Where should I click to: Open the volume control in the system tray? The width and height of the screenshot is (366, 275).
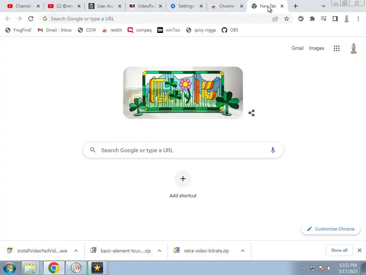(x=330, y=268)
